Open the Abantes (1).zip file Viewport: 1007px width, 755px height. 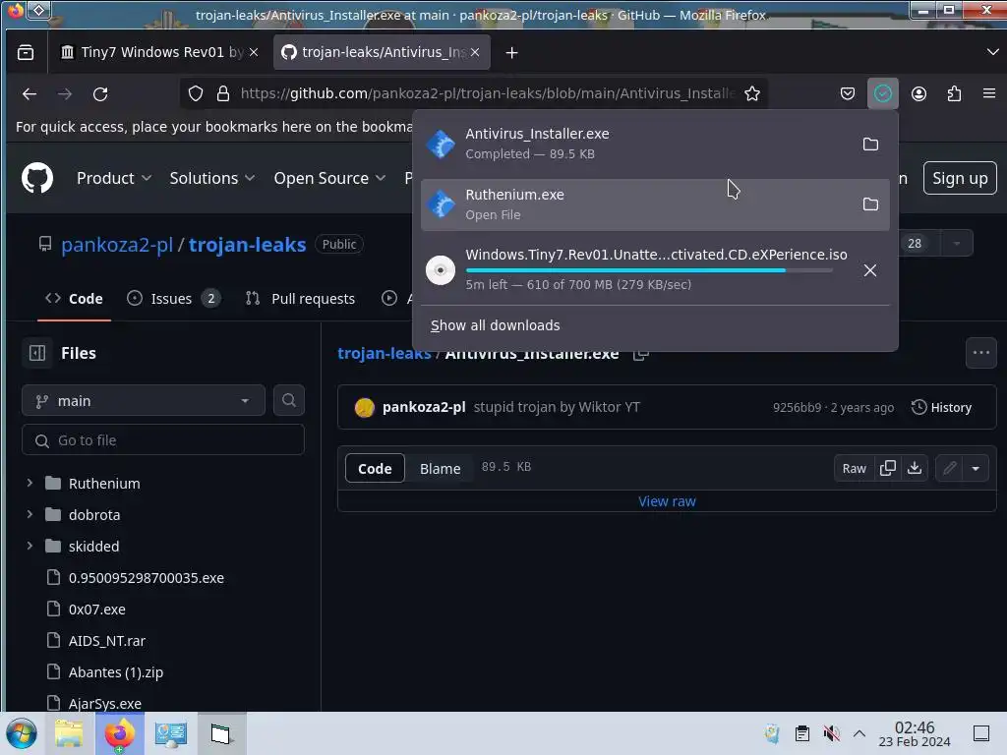pyautogui.click(x=116, y=672)
